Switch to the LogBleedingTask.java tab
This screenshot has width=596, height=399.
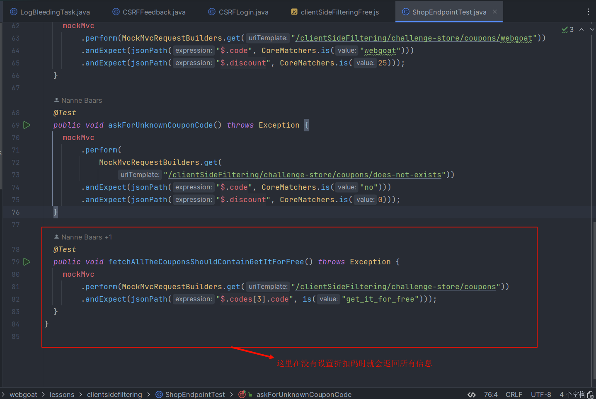coord(50,12)
